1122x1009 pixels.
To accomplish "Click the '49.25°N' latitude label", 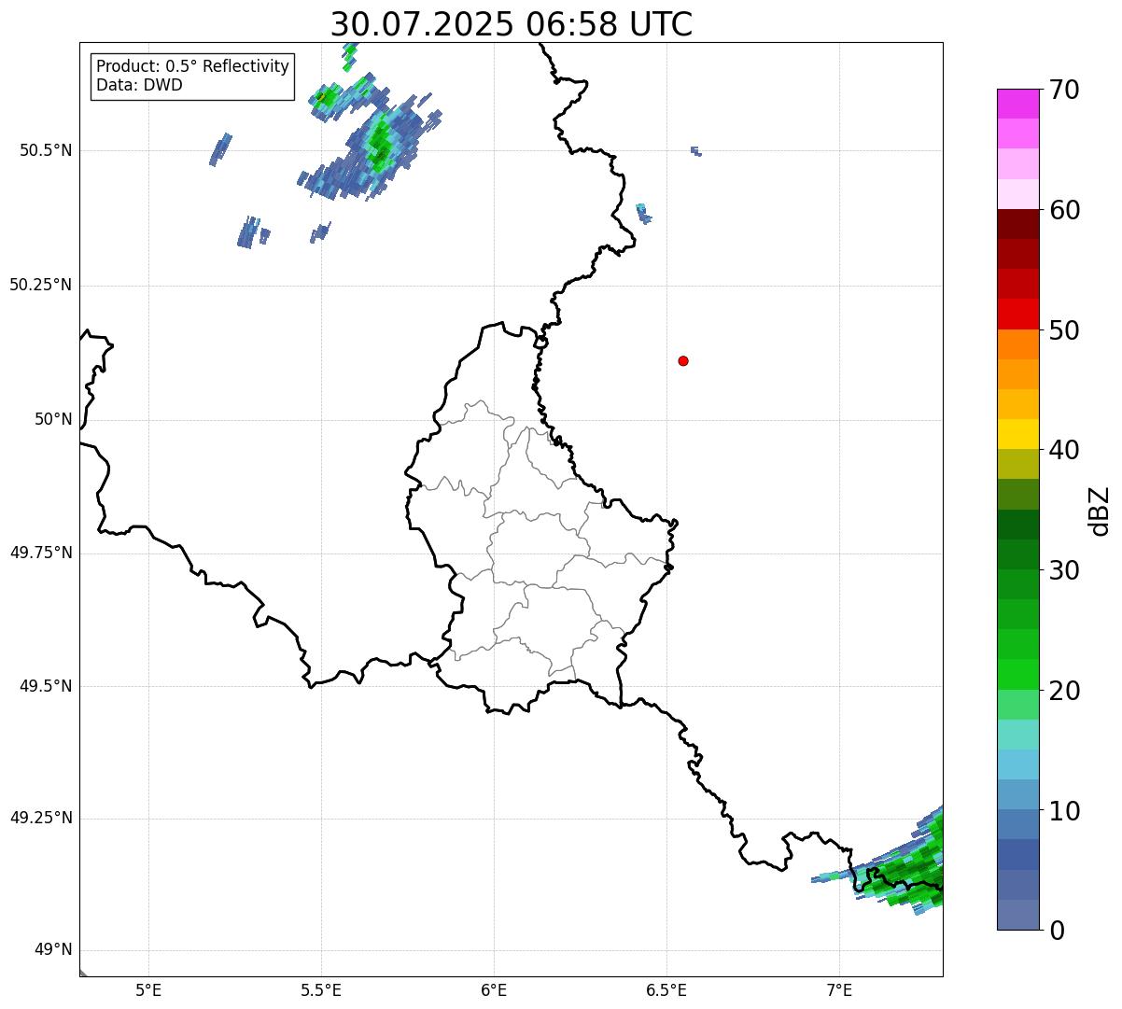I will pyautogui.click(x=41, y=818).
